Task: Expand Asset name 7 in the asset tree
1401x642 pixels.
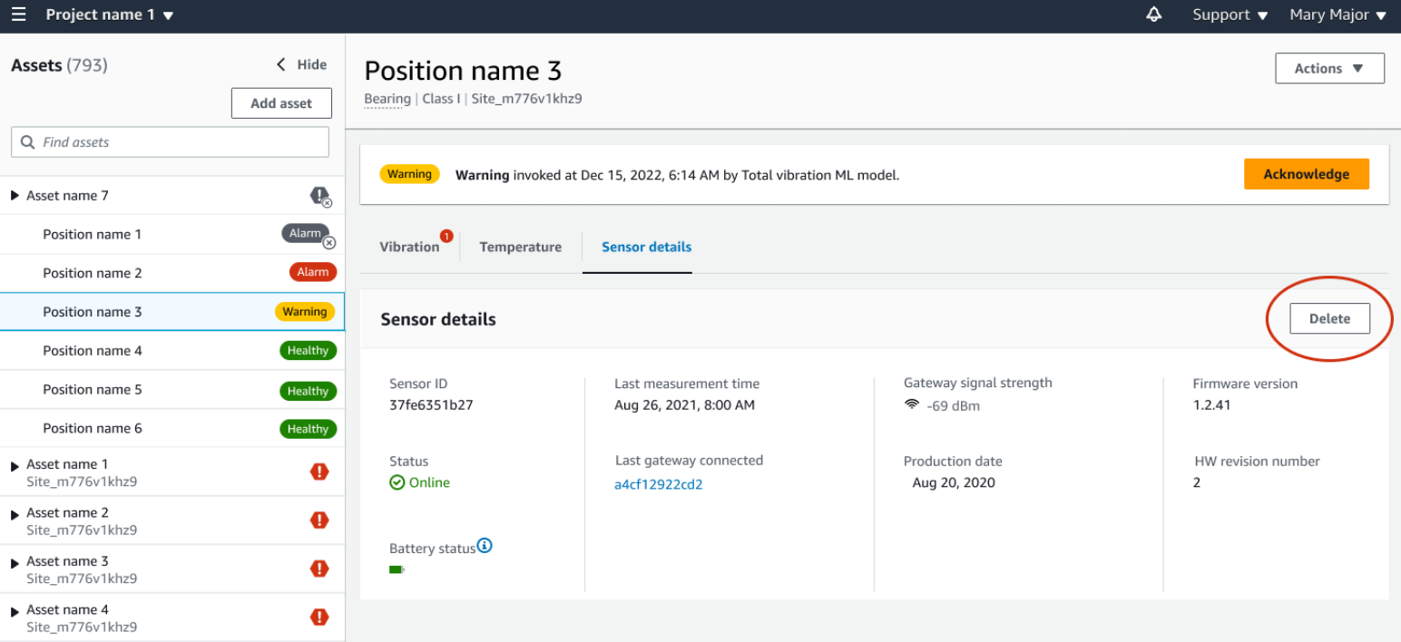Action: pos(14,195)
